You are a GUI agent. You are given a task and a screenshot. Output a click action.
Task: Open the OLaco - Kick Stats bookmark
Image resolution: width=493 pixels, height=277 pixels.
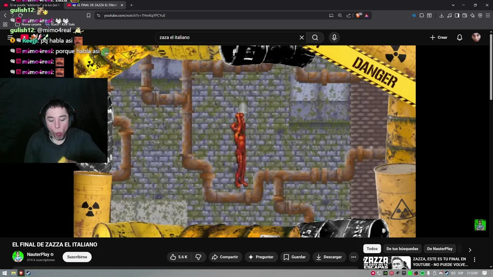[60, 24]
